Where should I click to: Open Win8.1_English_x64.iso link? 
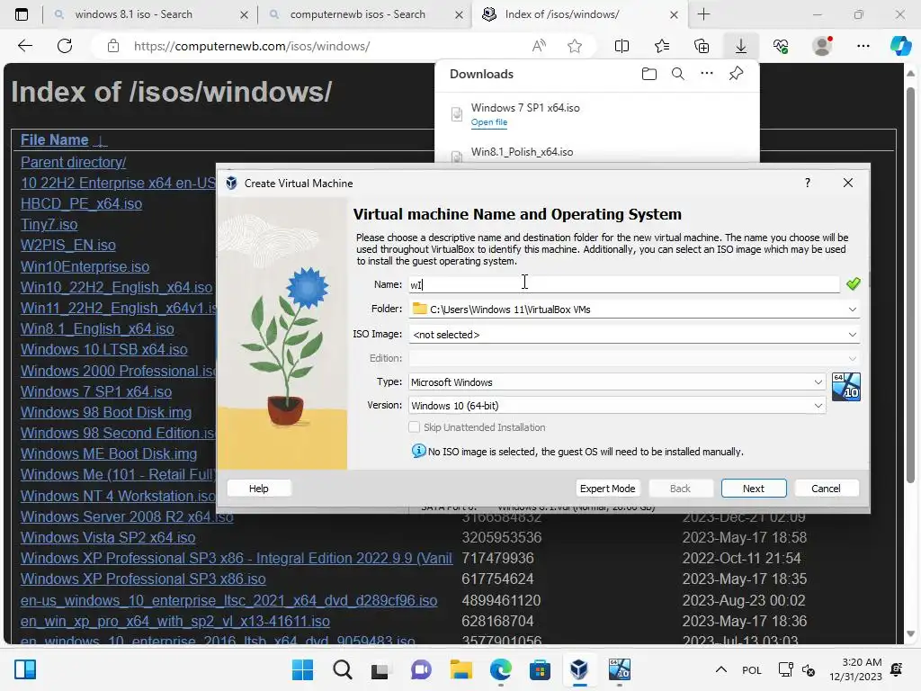(97, 329)
